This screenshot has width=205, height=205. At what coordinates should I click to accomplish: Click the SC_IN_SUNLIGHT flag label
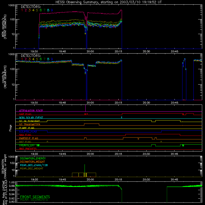(29, 121)
